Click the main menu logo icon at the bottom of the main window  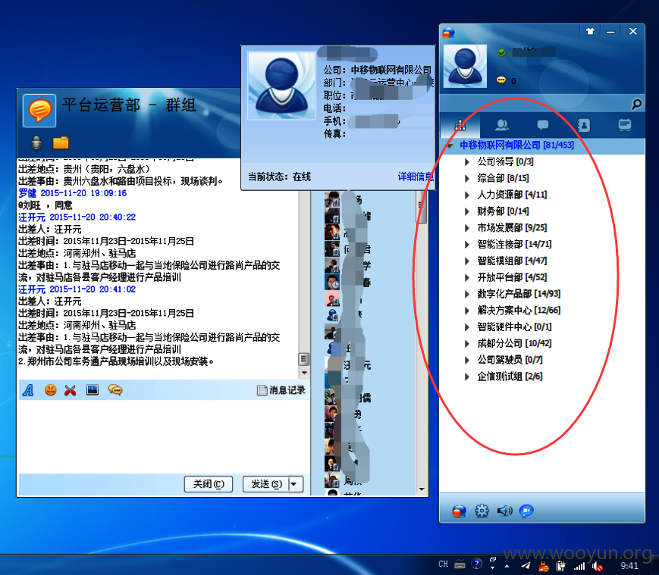coord(459,511)
